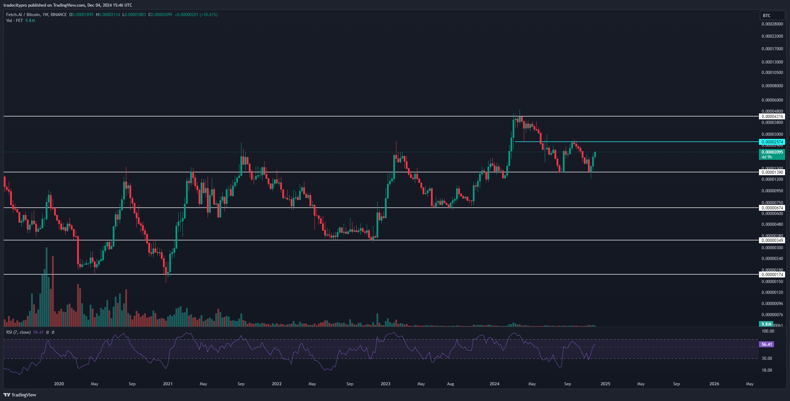790x401 pixels.
Task: Open the BTC currency selector
Action: 772,15
